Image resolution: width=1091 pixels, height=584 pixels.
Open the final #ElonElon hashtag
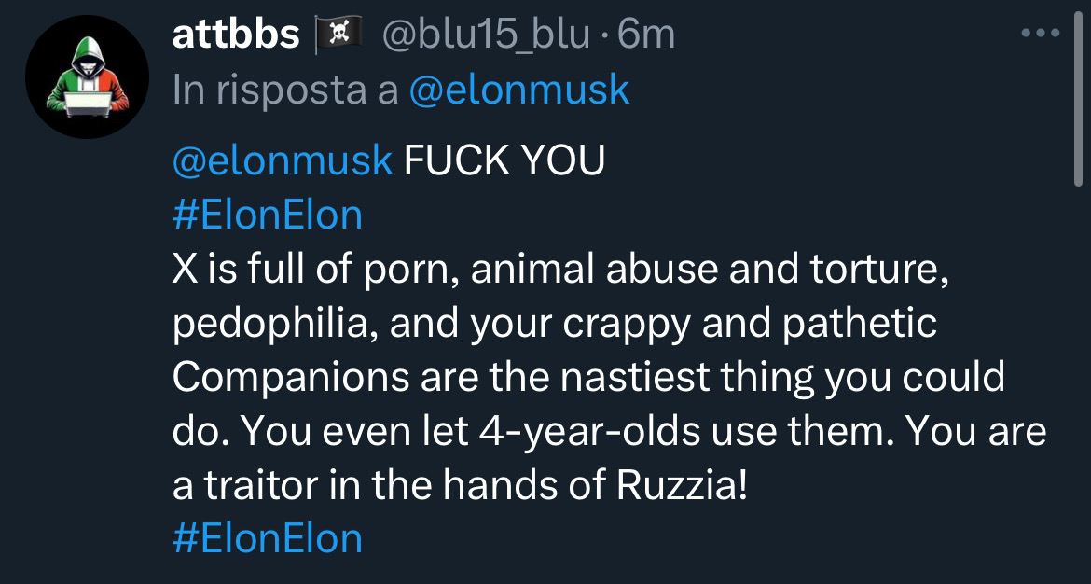click(268, 539)
